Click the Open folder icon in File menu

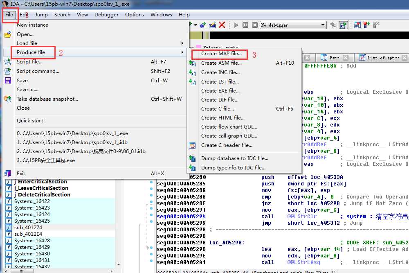pyautogui.click(x=8, y=34)
